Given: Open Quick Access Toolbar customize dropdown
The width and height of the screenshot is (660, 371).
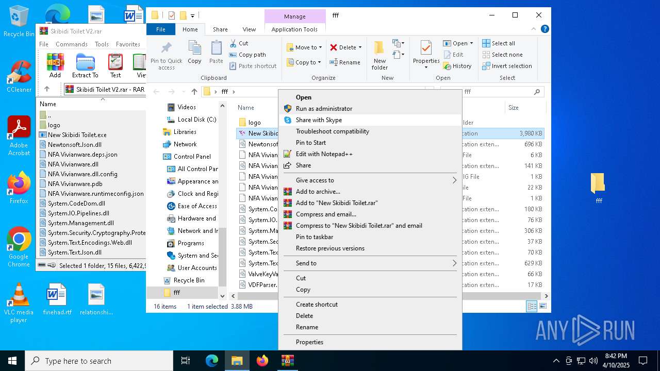Looking at the screenshot, I should [x=193, y=16].
